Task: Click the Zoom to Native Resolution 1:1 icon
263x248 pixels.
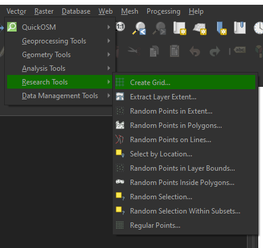Action: click(x=121, y=27)
